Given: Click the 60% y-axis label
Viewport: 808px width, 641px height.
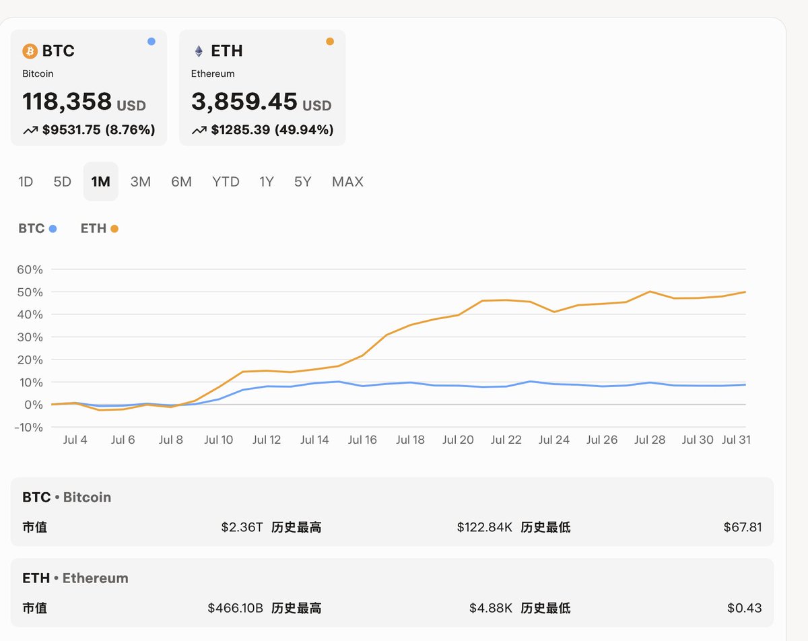Looking at the screenshot, I should tap(30, 269).
